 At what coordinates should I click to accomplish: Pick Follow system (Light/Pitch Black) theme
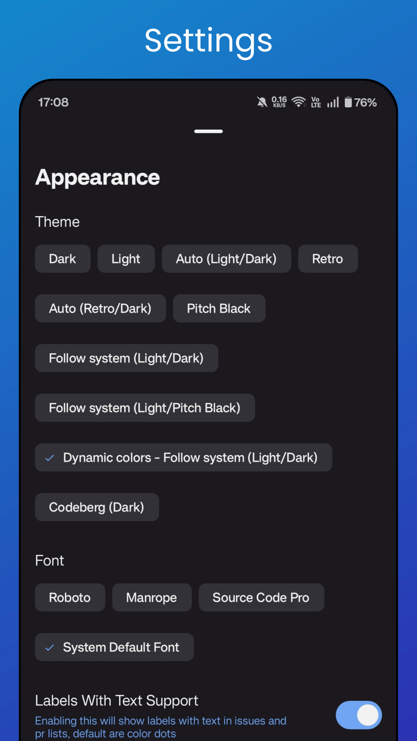tap(145, 408)
